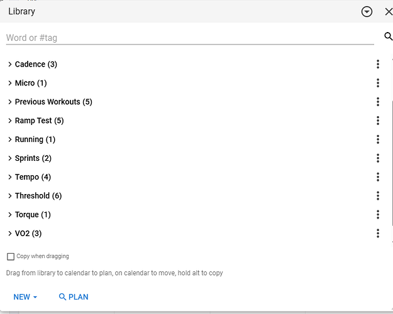Open Micro folder options menu
The width and height of the screenshot is (393, 314).
(x=378, y=83)
